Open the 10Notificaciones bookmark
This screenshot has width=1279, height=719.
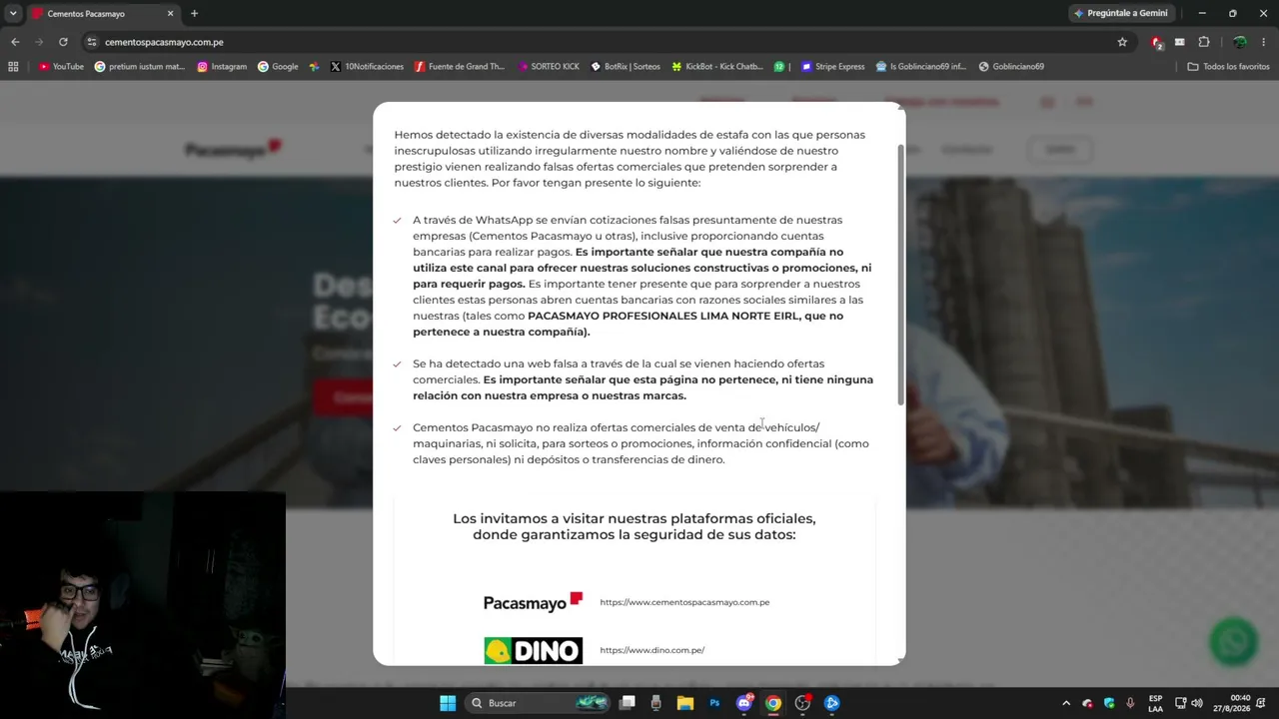(x=366, y=67)
